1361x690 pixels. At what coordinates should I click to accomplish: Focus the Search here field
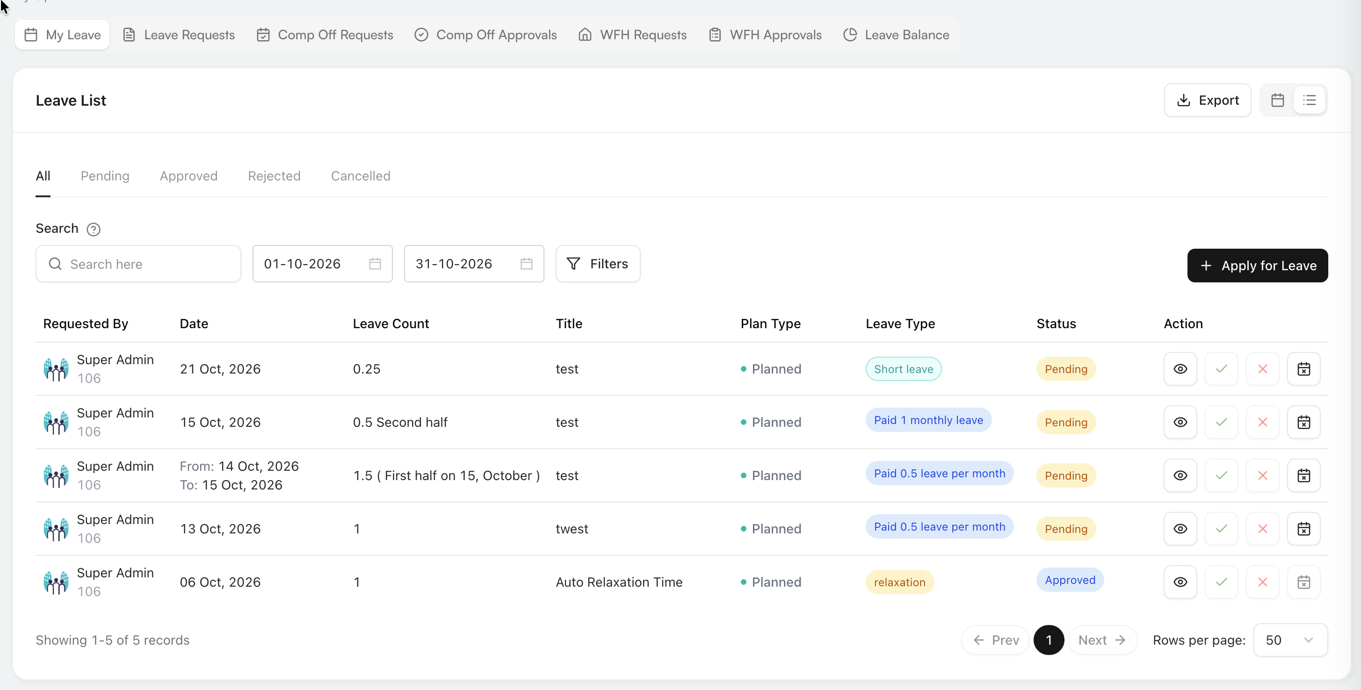pyautogui.click(x=138, y=264)
